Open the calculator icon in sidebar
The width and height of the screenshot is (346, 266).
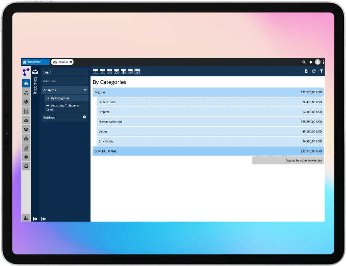point(26,111)
